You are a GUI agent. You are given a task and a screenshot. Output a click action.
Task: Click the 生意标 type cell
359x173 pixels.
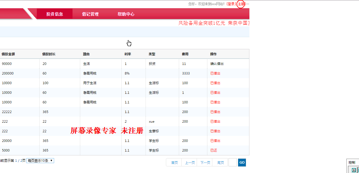pos(154,131)
